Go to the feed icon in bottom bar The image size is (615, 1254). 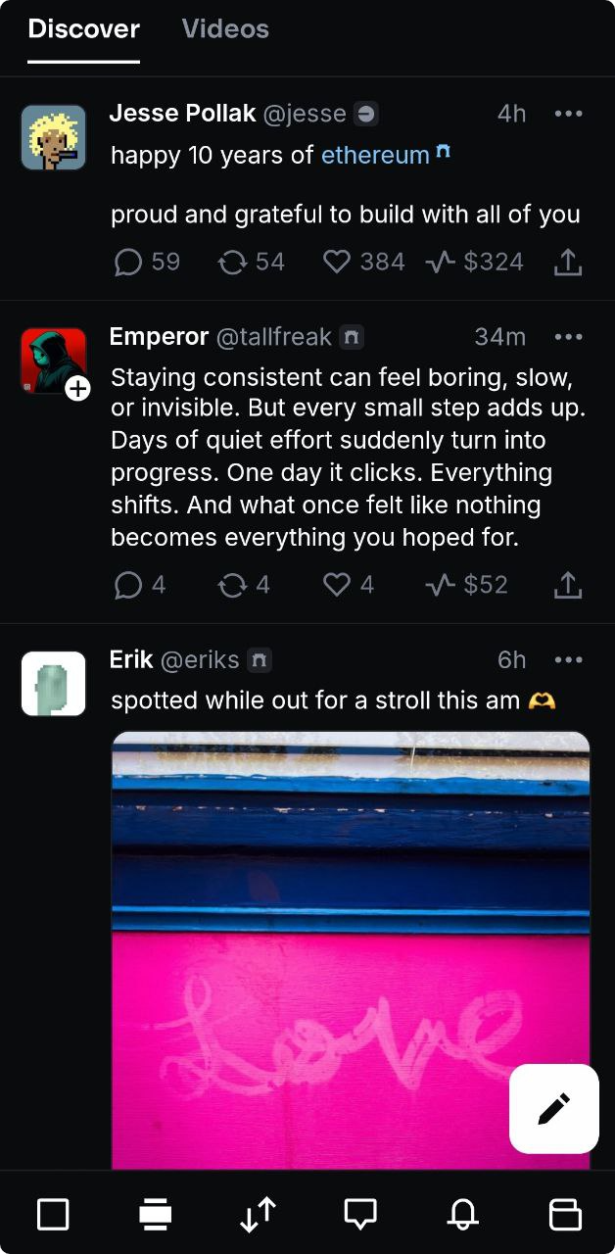coord(155,1215)
